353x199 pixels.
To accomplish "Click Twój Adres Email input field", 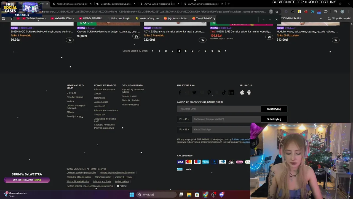I will (x=219, y=109).
